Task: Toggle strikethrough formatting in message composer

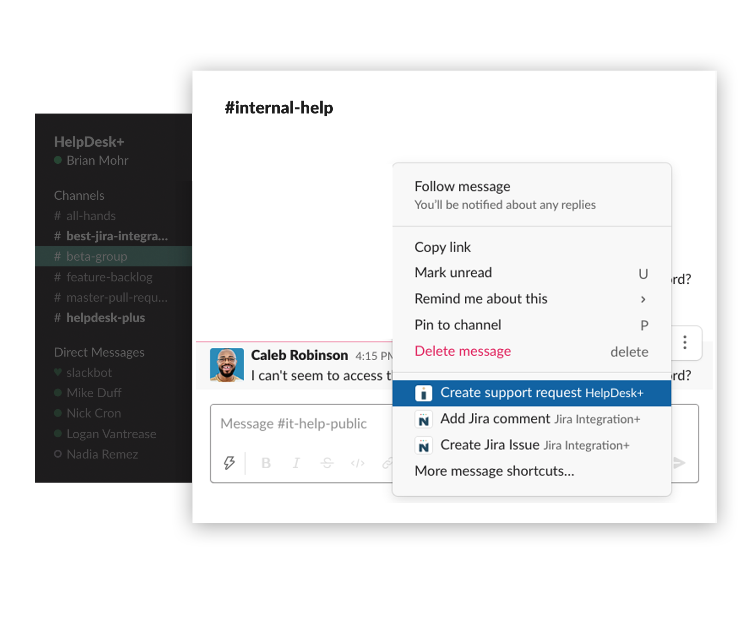Action: coord(327,463)
